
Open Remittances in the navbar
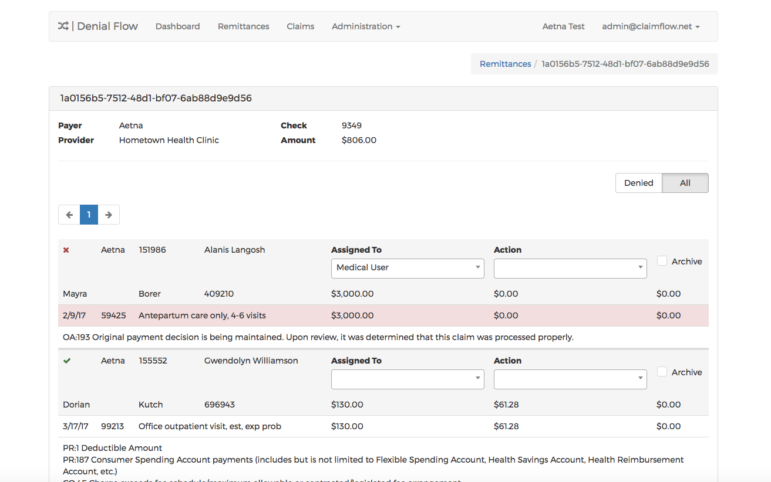(x=243, y=26)
